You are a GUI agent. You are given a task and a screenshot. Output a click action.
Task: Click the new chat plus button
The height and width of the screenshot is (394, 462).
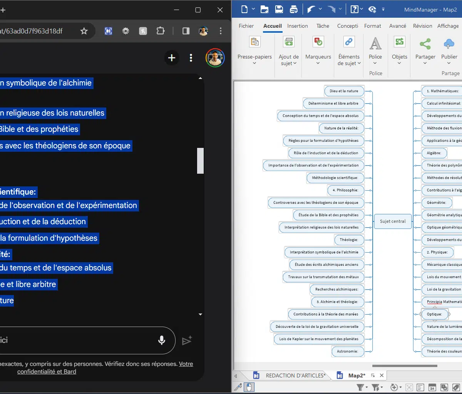pos(172,58)
